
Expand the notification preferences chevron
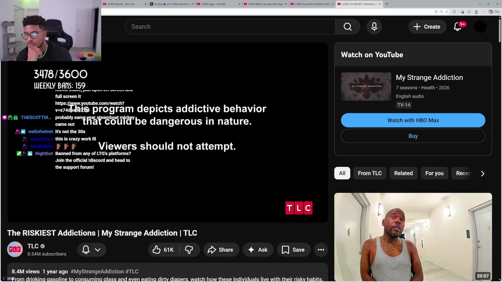pos(98,249)
